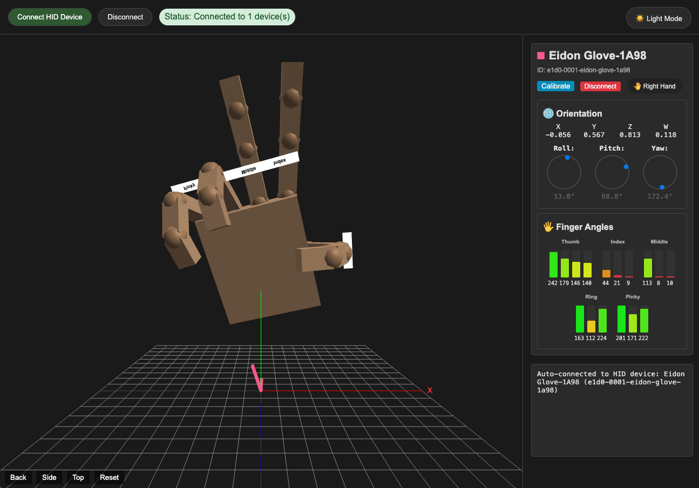
Task: Switch to Back camera view
Action: [x=18, y=477]
